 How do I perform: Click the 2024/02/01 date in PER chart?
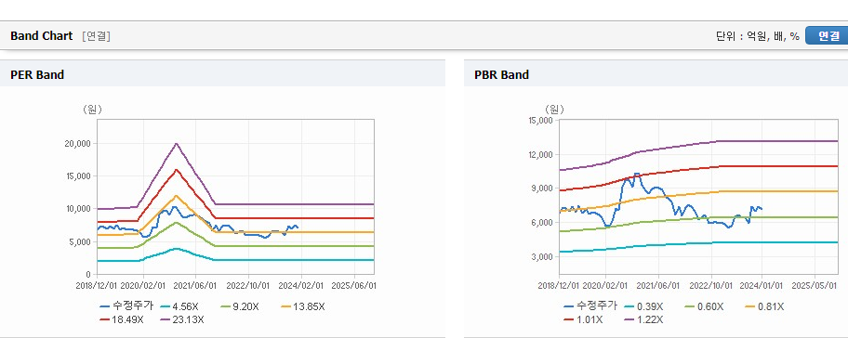301,285
